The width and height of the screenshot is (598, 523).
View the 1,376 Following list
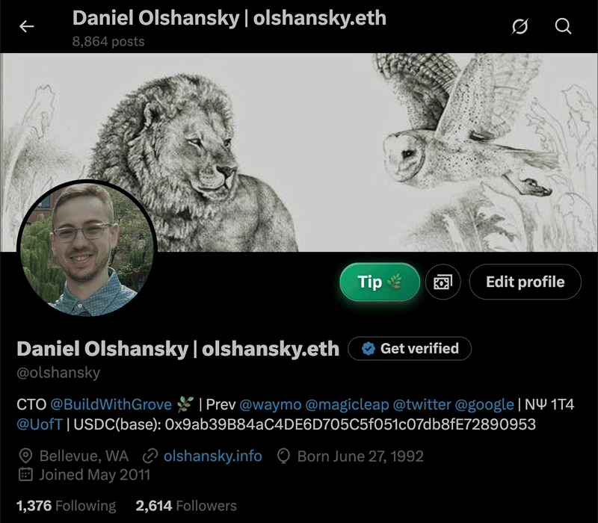[66, 506]
